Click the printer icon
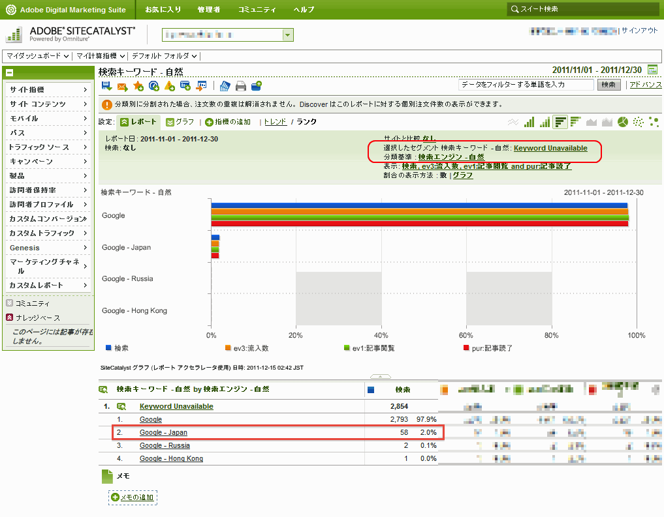The width and height of the screenshot is (664, 517). 240,86
